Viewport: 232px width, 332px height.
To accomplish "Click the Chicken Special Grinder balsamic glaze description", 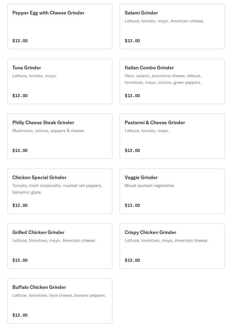I will (x=57, y=189).
